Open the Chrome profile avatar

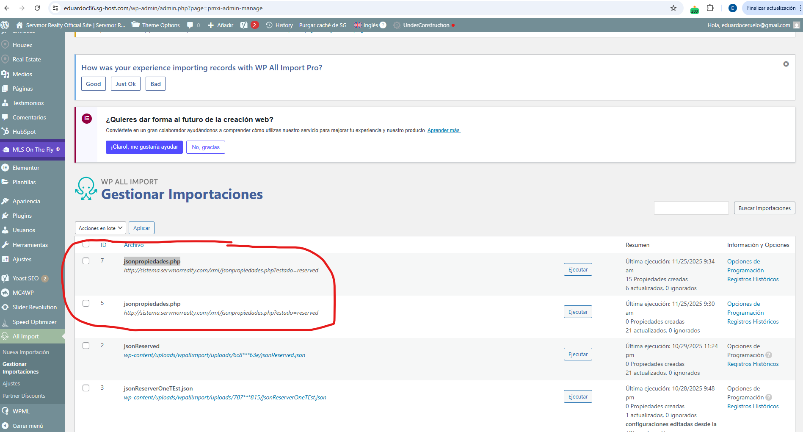click(x=733, y=8)
